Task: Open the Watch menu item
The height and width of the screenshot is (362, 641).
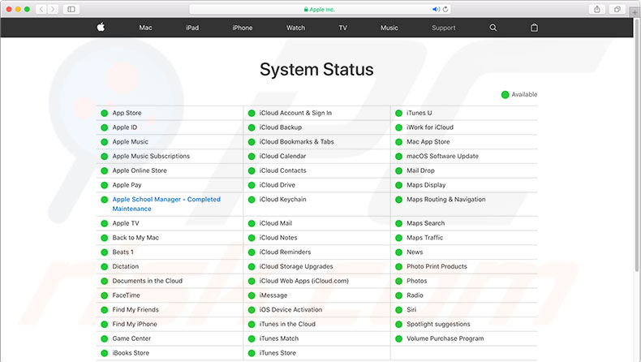Action: coord(295,28)
